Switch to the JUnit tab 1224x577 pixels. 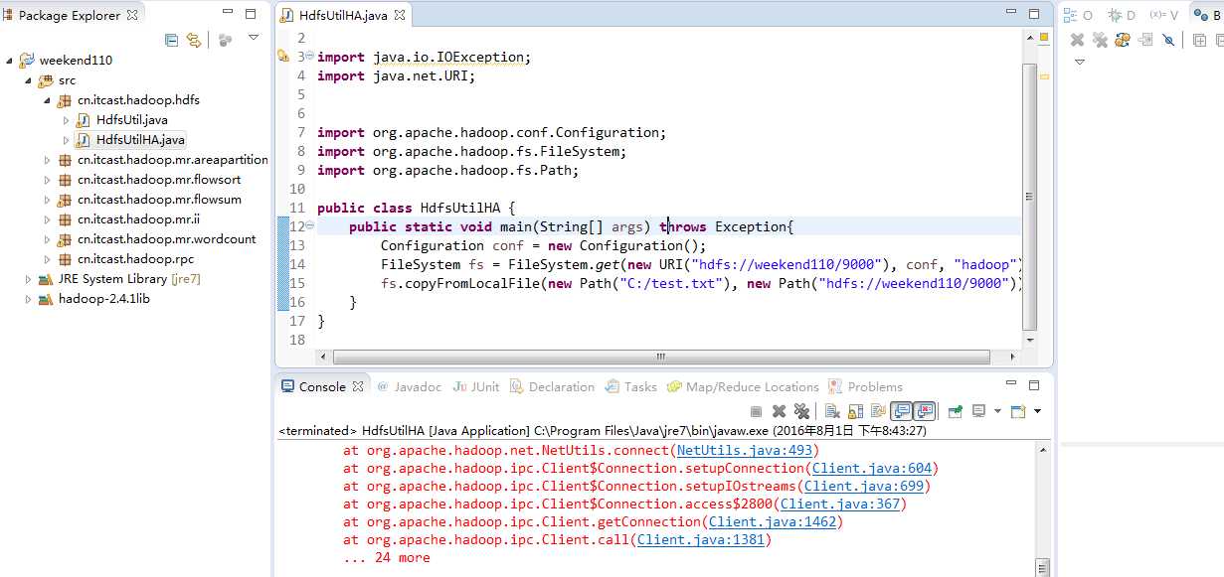tap(476, 387)
